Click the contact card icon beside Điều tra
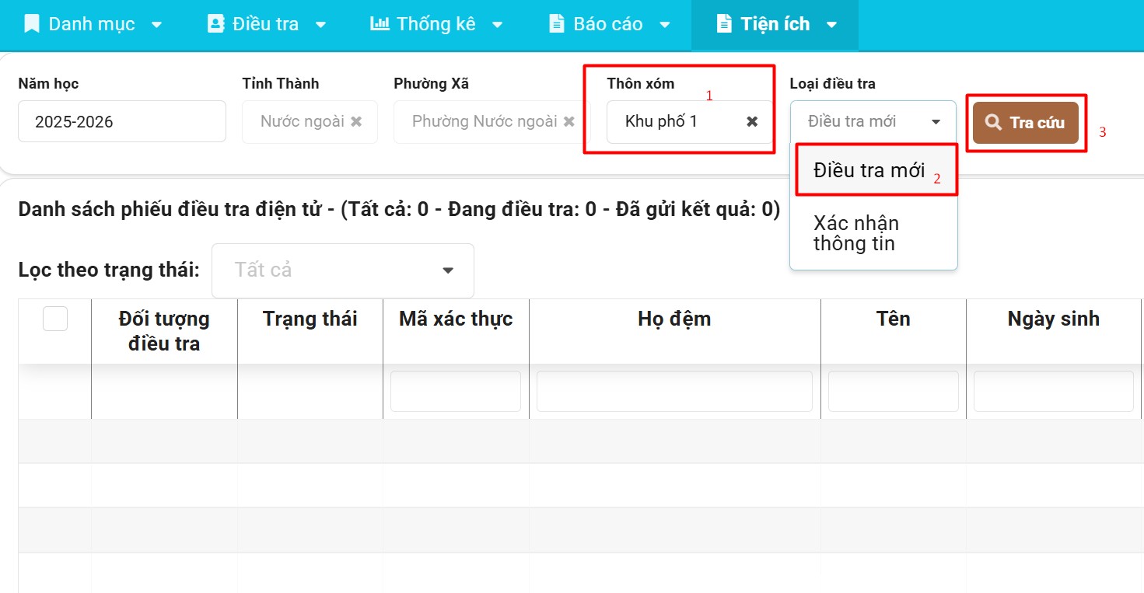This screenshot has width=1144, height=593. click(x=215, y=24)
